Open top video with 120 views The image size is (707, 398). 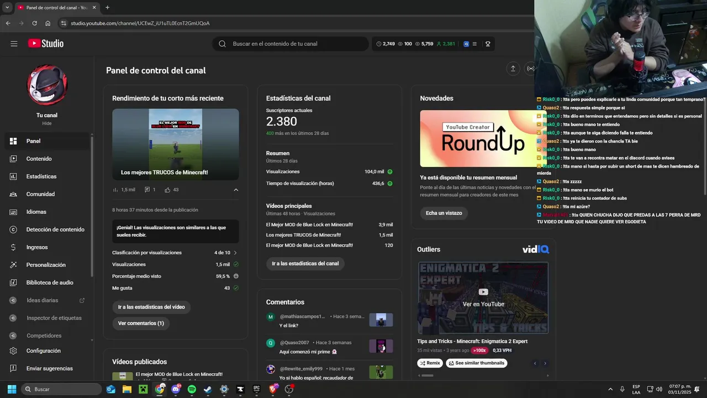click(330, 245)
